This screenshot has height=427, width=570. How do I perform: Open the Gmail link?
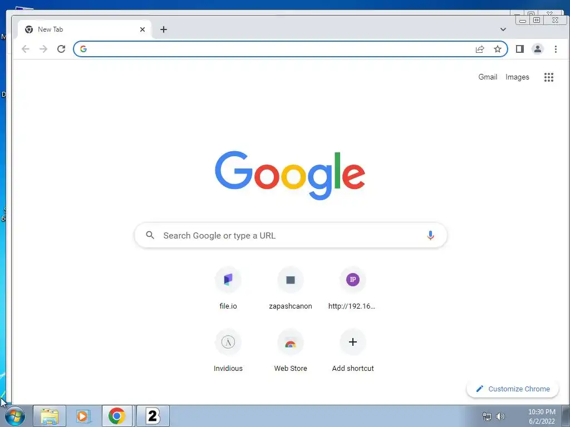click(x=488, y=77)
